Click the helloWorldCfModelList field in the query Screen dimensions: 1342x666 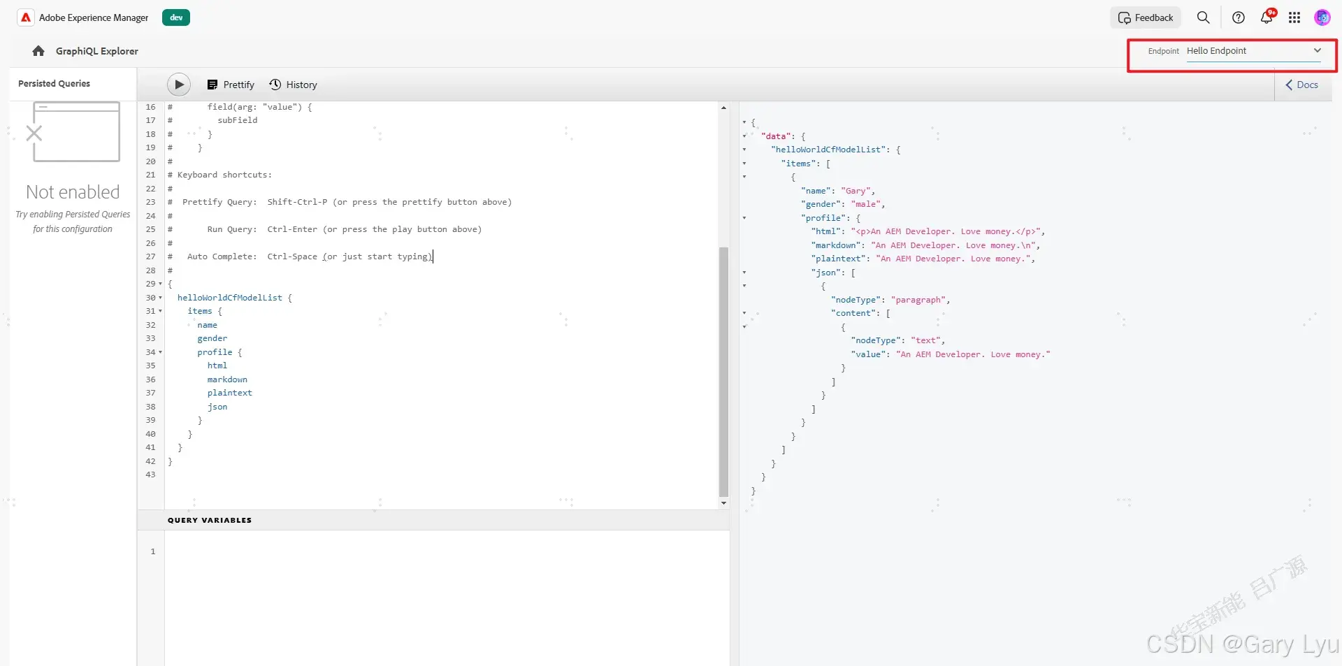pyautogui.click(x=230, y=298)
